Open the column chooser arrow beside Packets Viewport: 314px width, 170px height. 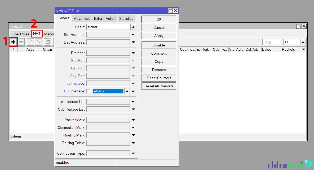point(303,49)
